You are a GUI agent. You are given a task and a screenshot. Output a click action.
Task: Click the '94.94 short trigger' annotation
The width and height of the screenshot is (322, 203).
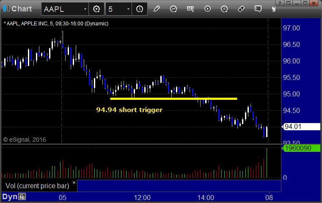(129, 110)
